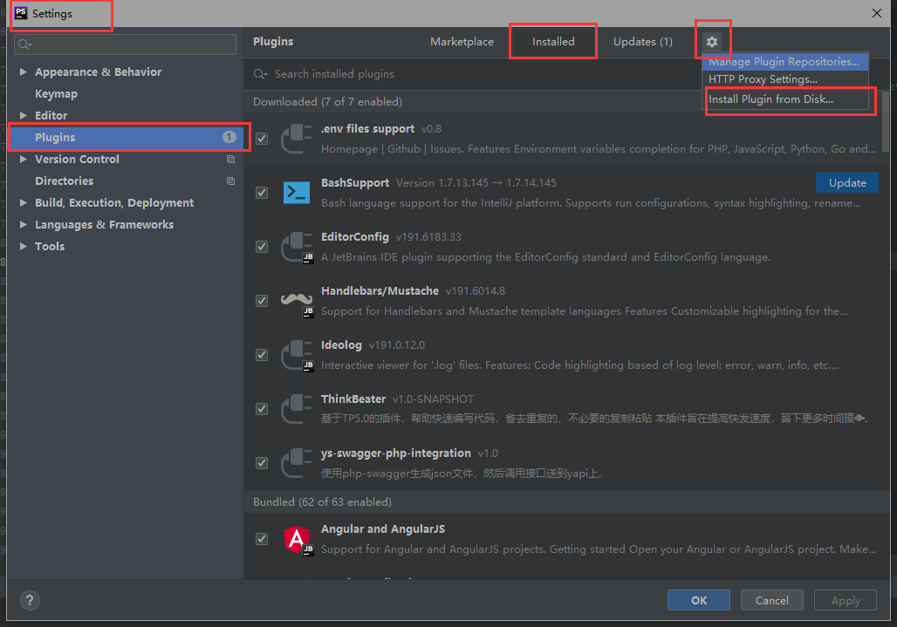Expand the Appearance & Behavior arrow

tap(23, 72)
